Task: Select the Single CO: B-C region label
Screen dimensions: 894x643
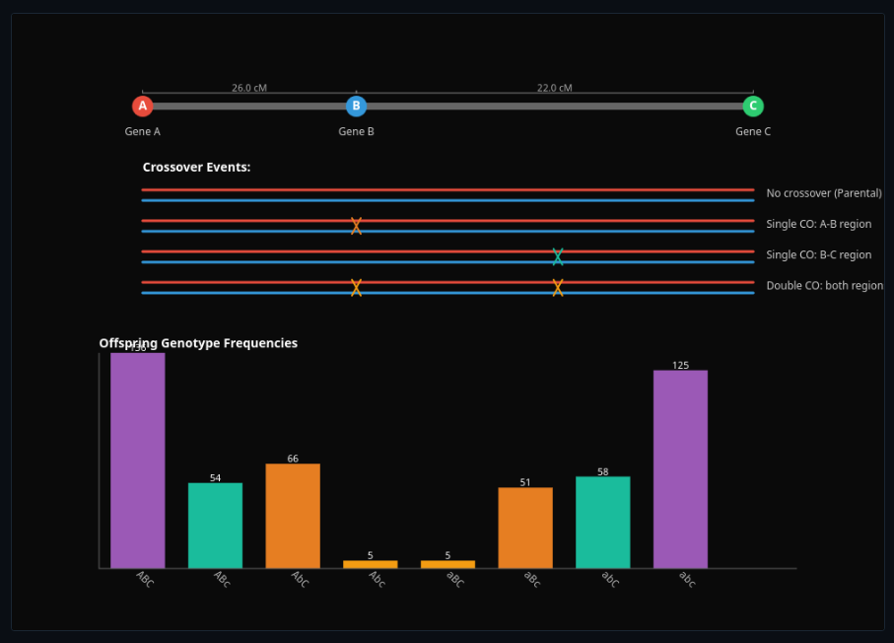Action: pyautogui.click(x=818, y=255)
